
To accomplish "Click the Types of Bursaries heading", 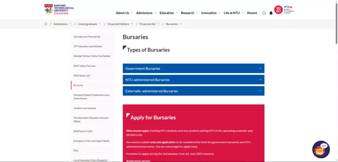I will [148, 50].
